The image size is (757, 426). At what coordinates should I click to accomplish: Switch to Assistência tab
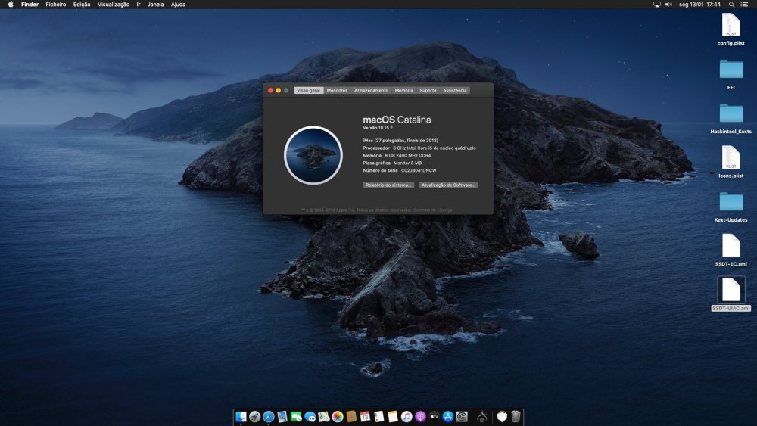coord(455,90)
